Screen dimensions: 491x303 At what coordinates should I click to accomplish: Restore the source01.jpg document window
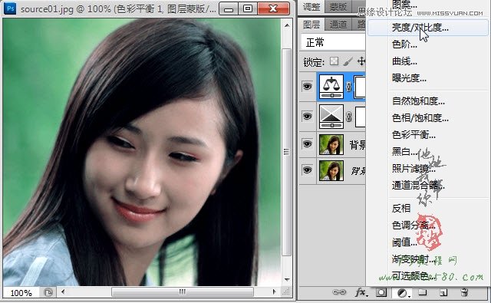[247, 8]
